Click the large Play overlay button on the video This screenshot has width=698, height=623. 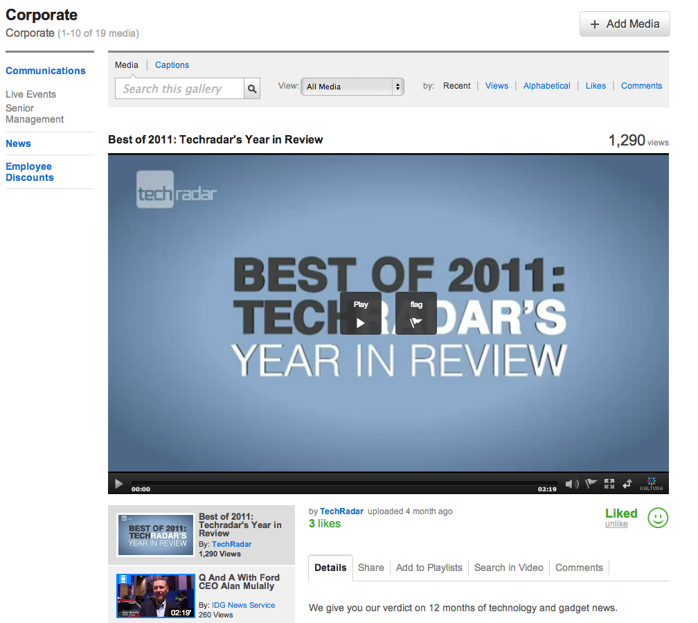coord(361,313)
